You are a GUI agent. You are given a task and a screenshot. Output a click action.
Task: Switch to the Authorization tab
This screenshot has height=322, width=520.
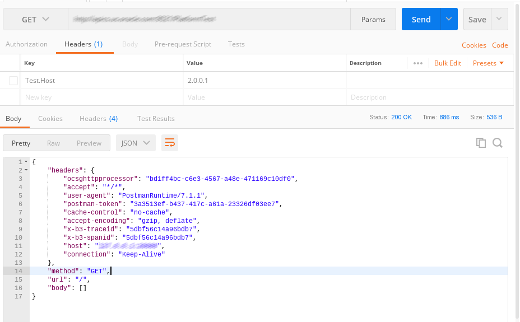26,44
